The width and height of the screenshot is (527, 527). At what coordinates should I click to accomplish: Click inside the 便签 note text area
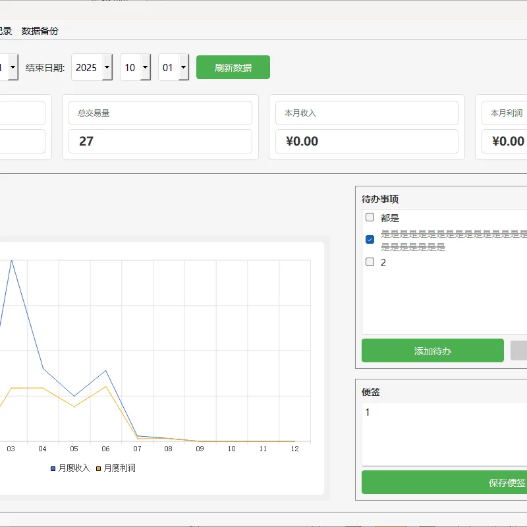(x=444, y=434)
